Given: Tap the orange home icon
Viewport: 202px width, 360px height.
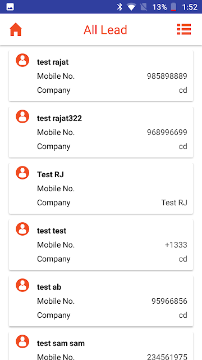Looking at the screenshot, I should 16,30.
